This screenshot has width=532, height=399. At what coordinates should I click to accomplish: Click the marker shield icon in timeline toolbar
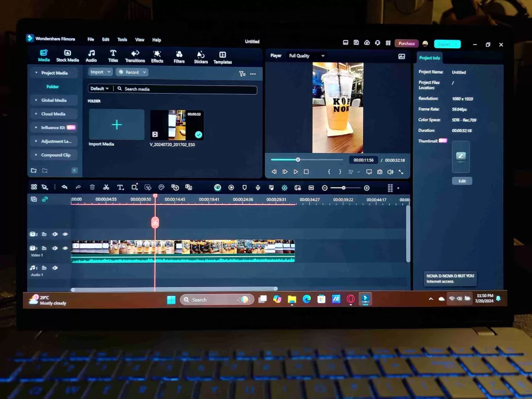[x=244, y=188]
